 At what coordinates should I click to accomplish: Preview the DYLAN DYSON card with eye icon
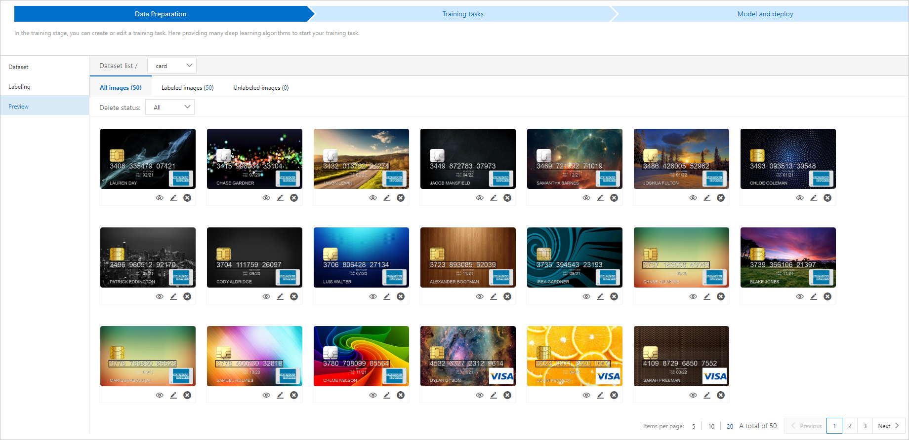pos(480,395)
